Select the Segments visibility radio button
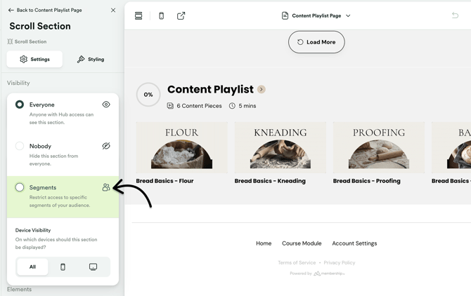The height and width of the screenshot is (296, 471). (20, 187)
